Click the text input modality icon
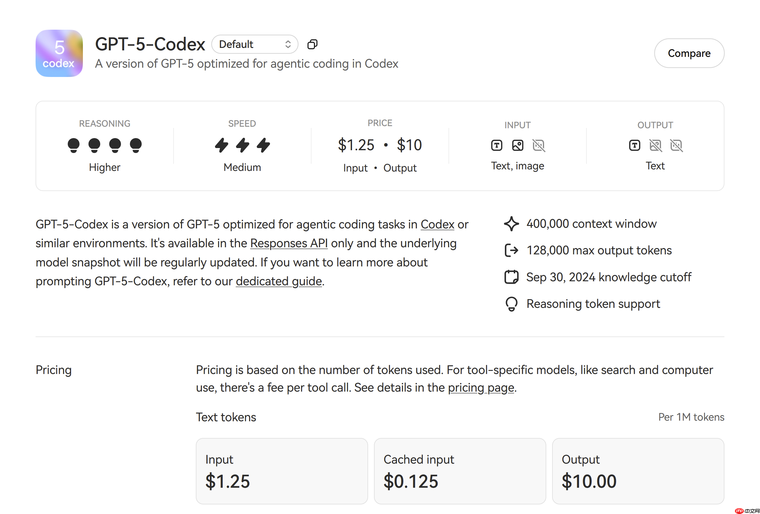The width and height of the screenshot is (760, 514). (x=496, y=145)
